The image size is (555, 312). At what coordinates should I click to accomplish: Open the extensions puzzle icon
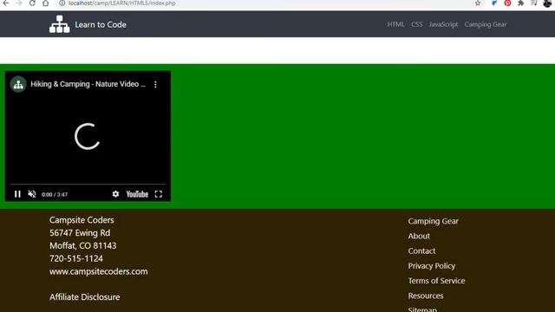click(x=520, y=3)
